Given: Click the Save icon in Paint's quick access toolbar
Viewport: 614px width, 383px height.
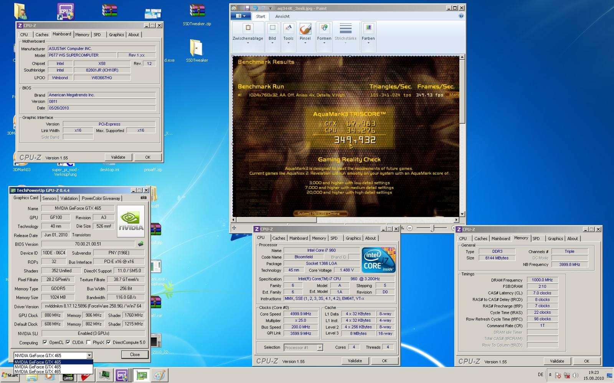Looking at the screenshot, I should point(247,8).
